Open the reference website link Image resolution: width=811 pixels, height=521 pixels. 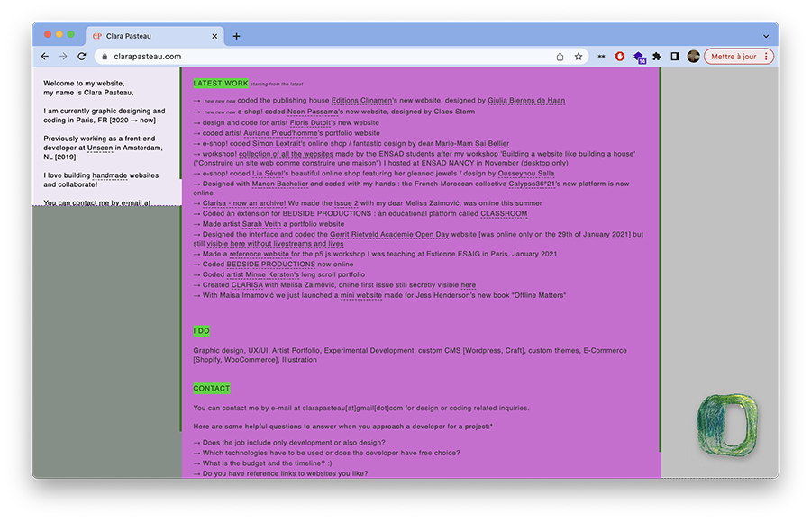(x=260, y=254)
